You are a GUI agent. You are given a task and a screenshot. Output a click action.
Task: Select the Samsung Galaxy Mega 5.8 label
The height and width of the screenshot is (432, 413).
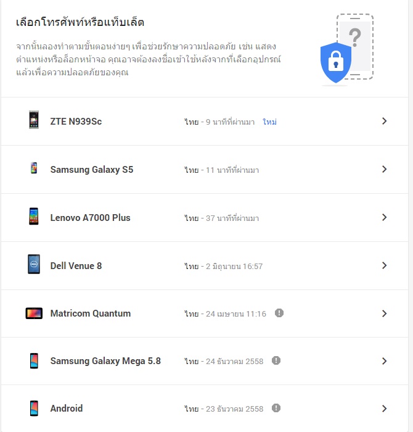[105, 361]
